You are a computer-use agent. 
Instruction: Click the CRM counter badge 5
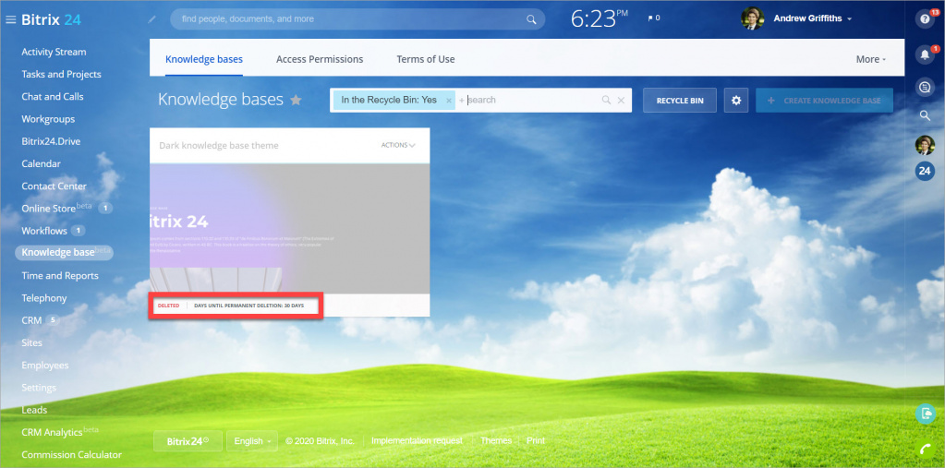pos(53,320)
